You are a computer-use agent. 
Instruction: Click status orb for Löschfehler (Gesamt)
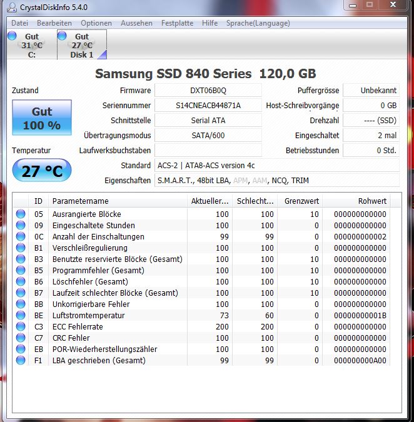click(21, 281)
